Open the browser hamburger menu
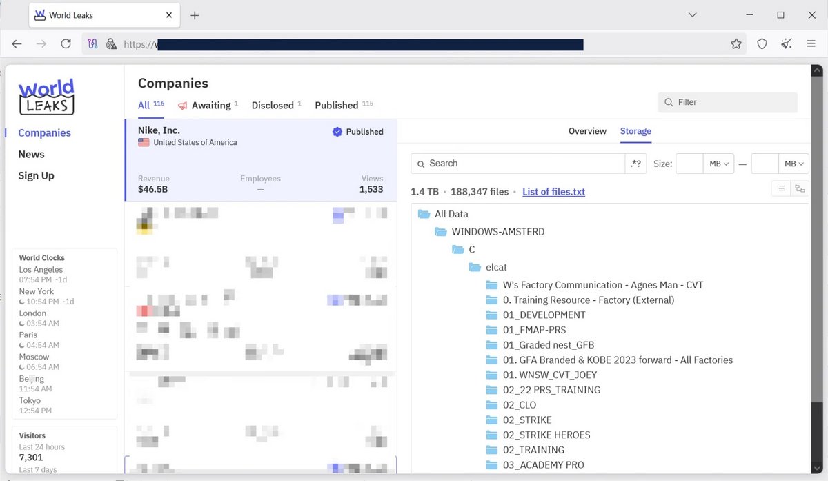This screenshot has width=828, height=481. click(811, 43)
